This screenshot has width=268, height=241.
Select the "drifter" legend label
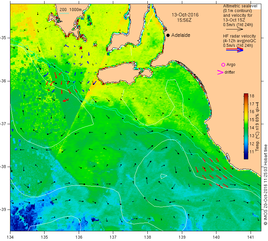[x=229, y=72]
